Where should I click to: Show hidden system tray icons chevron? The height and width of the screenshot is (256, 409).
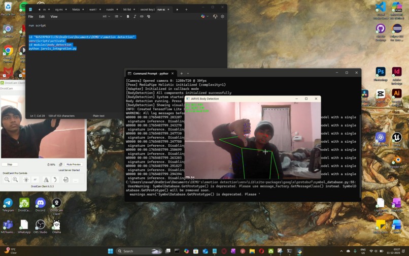(x=341, y=251)
